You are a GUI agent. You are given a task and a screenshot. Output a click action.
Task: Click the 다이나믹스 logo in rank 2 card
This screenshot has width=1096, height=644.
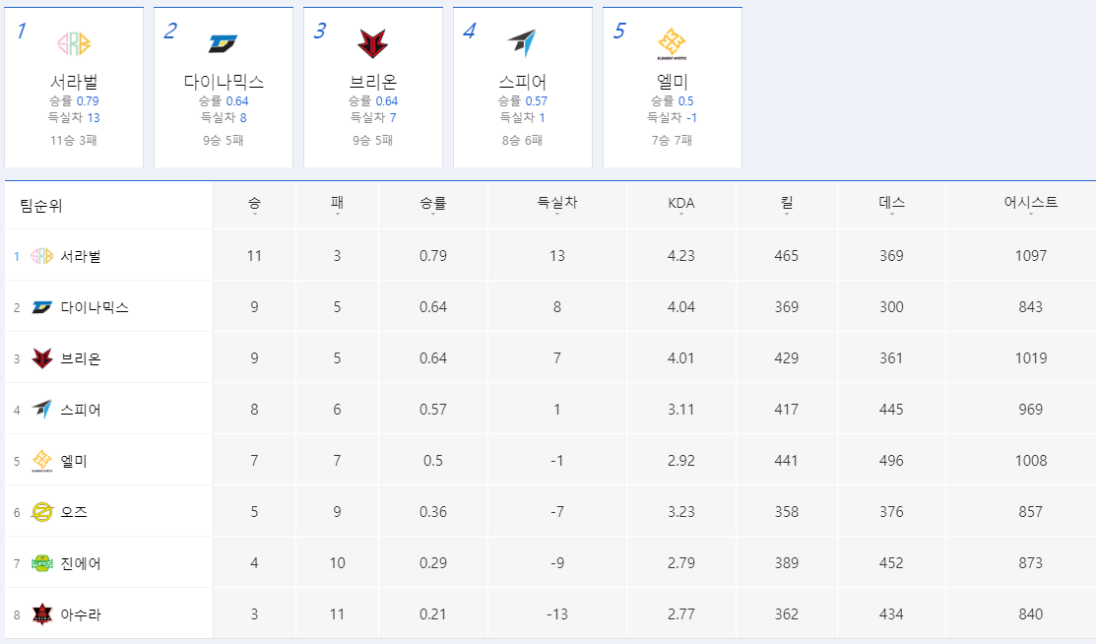point(223,43)
